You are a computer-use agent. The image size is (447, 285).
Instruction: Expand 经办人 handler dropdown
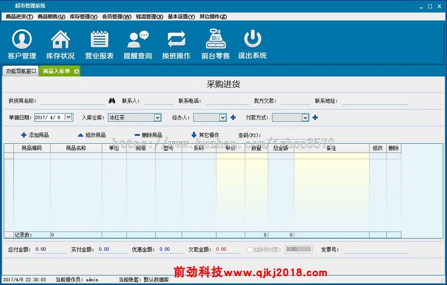[223, 117]
